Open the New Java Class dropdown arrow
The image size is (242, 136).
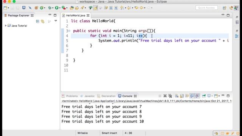[45, 8]
